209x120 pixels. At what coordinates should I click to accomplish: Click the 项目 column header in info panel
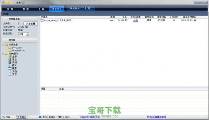tap(43, 89)
